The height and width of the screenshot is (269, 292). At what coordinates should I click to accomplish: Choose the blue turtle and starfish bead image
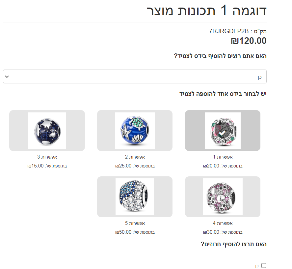(135, 131)
